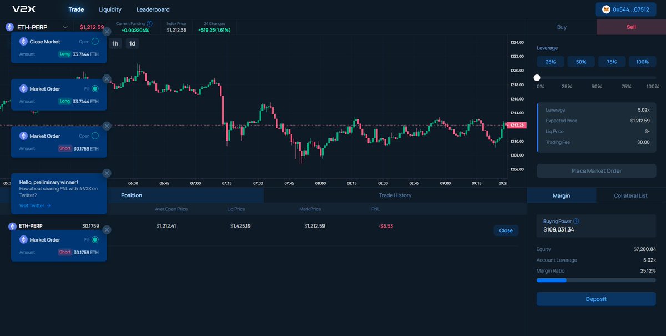This screenshot has width=666, height=336.
Task: Open the Liquidity page
Action: pos(110,9)
